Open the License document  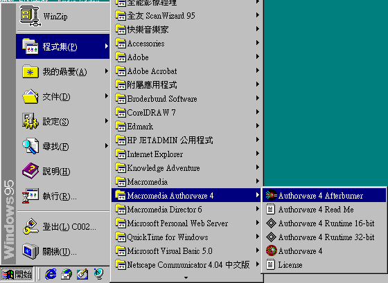pos(324,265)
